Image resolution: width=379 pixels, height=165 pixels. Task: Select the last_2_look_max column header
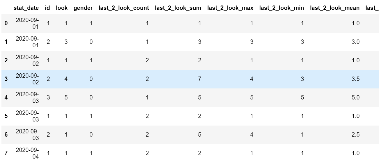[230, 8]
